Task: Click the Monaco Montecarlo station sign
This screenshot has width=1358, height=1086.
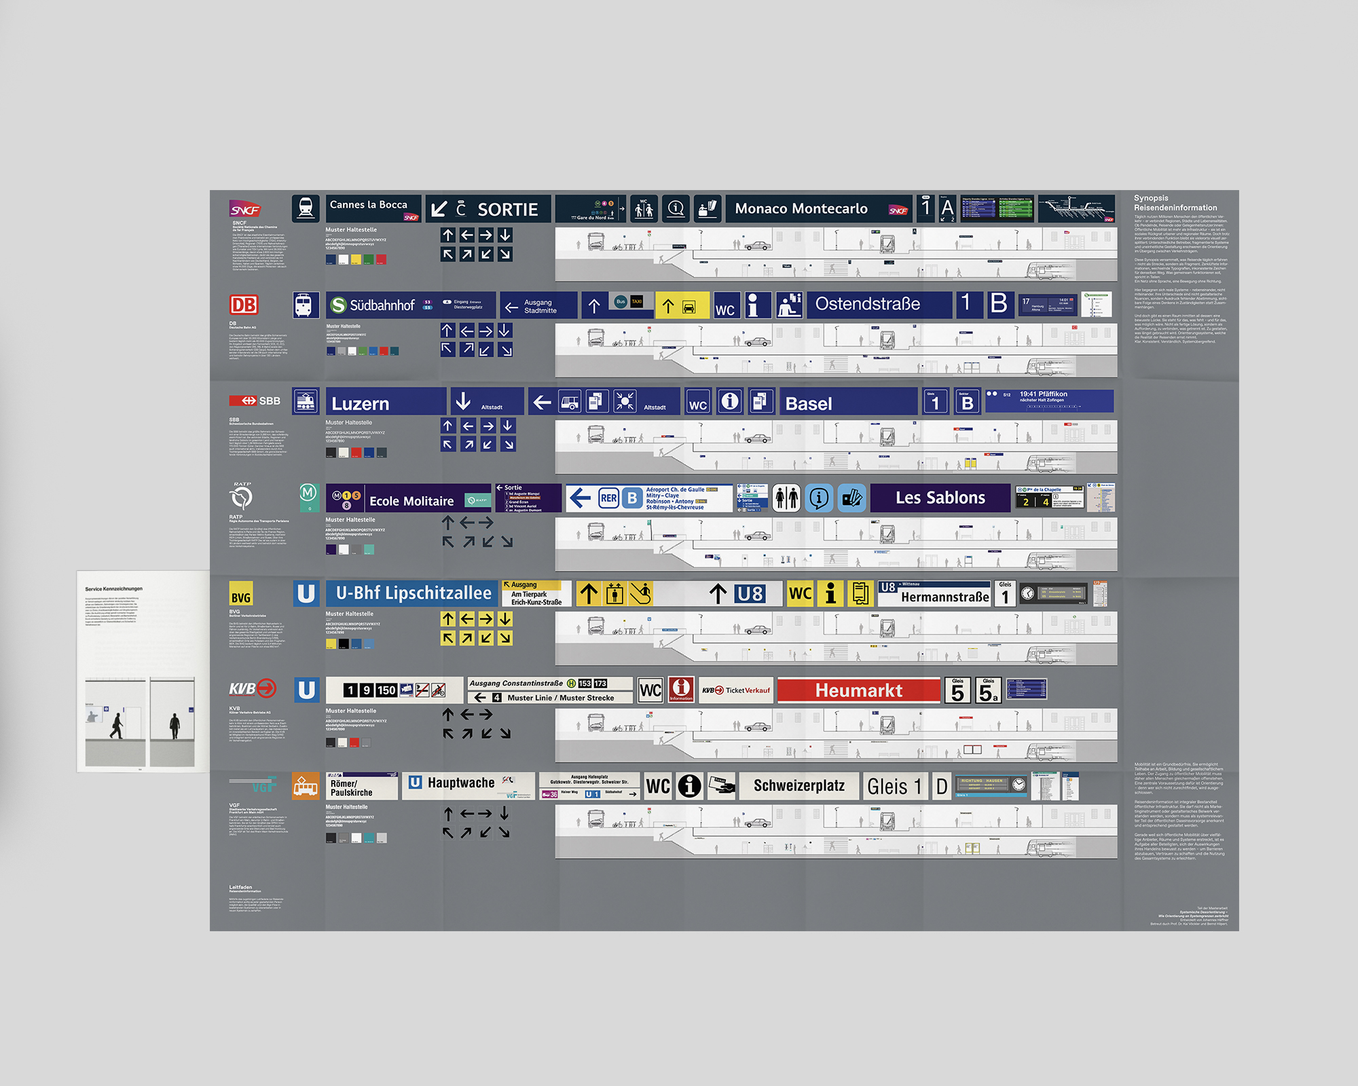Action: click(x=819, y=209)
